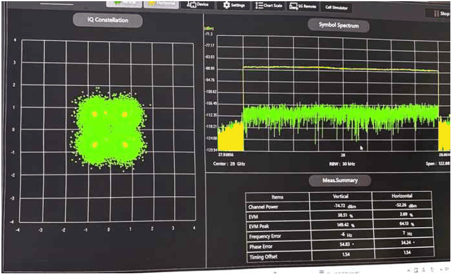Image resolution: width=452 pixels, height=275 pixels.
Task: Click the Items column header
Action: 277,197
